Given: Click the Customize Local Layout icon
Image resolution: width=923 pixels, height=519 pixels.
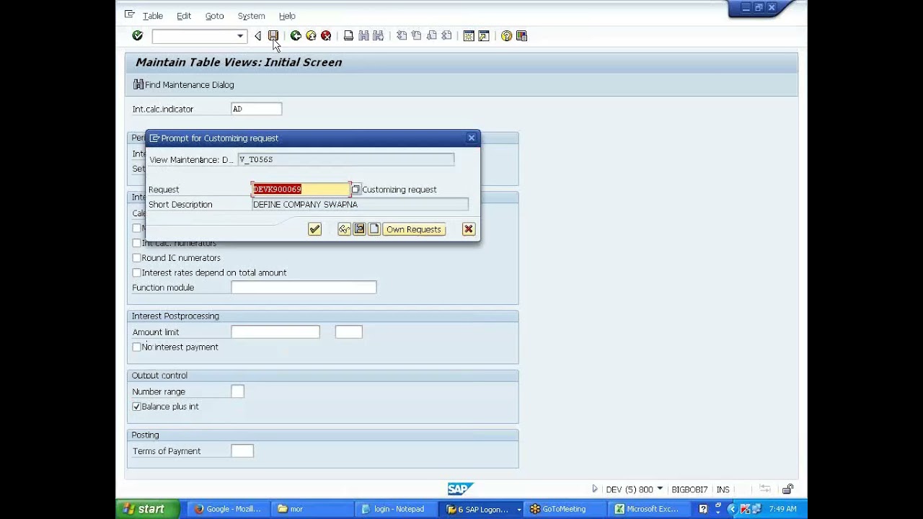Looking at the screenshot, I should point(521,36).
